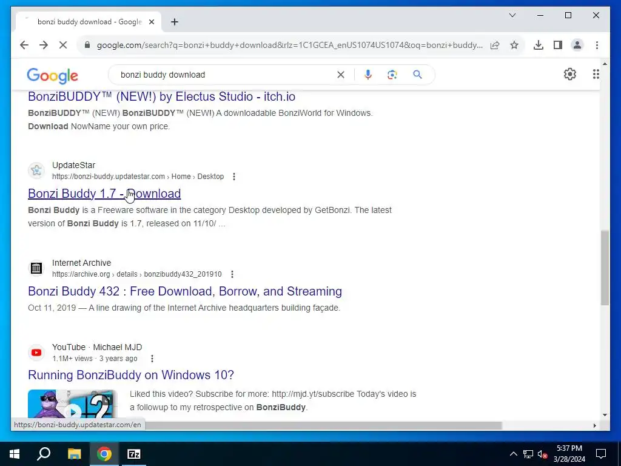Open more options for Internet Archive result
The image size is (621, 466).
click(x=232, y=274)
